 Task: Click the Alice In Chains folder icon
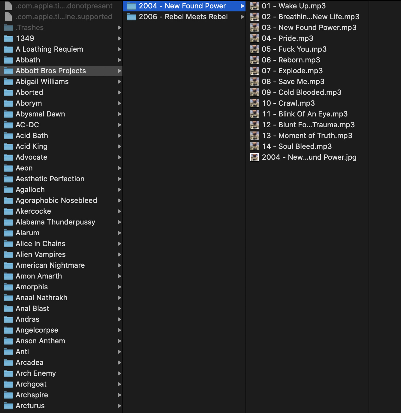(x=8, y=244)
